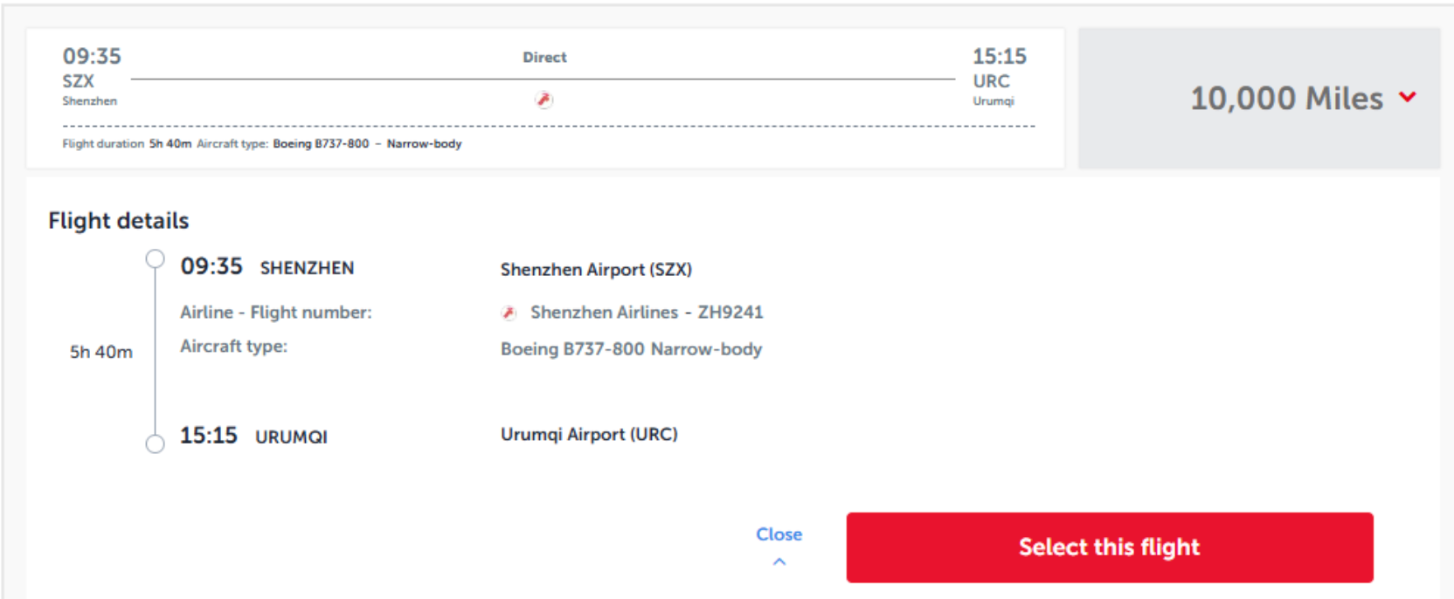Click the 09:35 SZX departure summary

pos(91,77)
